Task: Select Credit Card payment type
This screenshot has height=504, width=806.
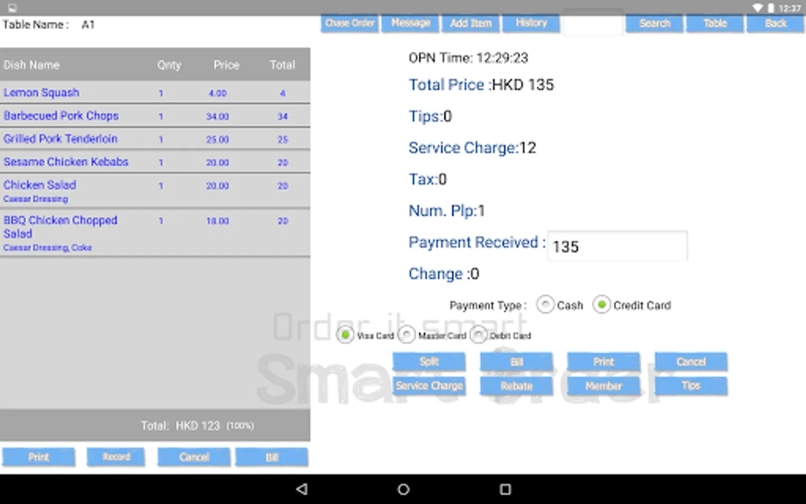Action: click(601, 305)
